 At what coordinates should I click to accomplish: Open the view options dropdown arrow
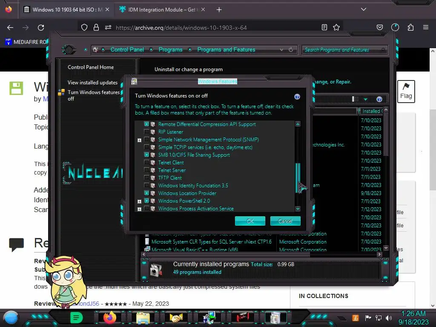coord(366,99)
